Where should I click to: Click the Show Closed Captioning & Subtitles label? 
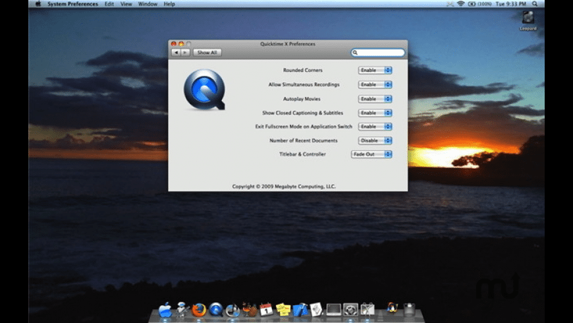pyautogui.click(x=302, y=113)
